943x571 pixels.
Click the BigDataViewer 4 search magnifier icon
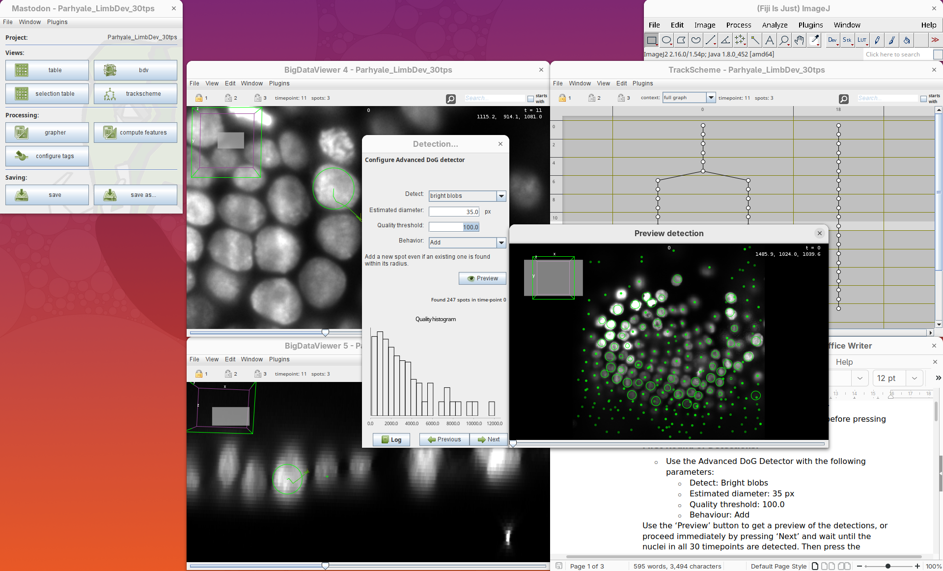coord(450,99)
